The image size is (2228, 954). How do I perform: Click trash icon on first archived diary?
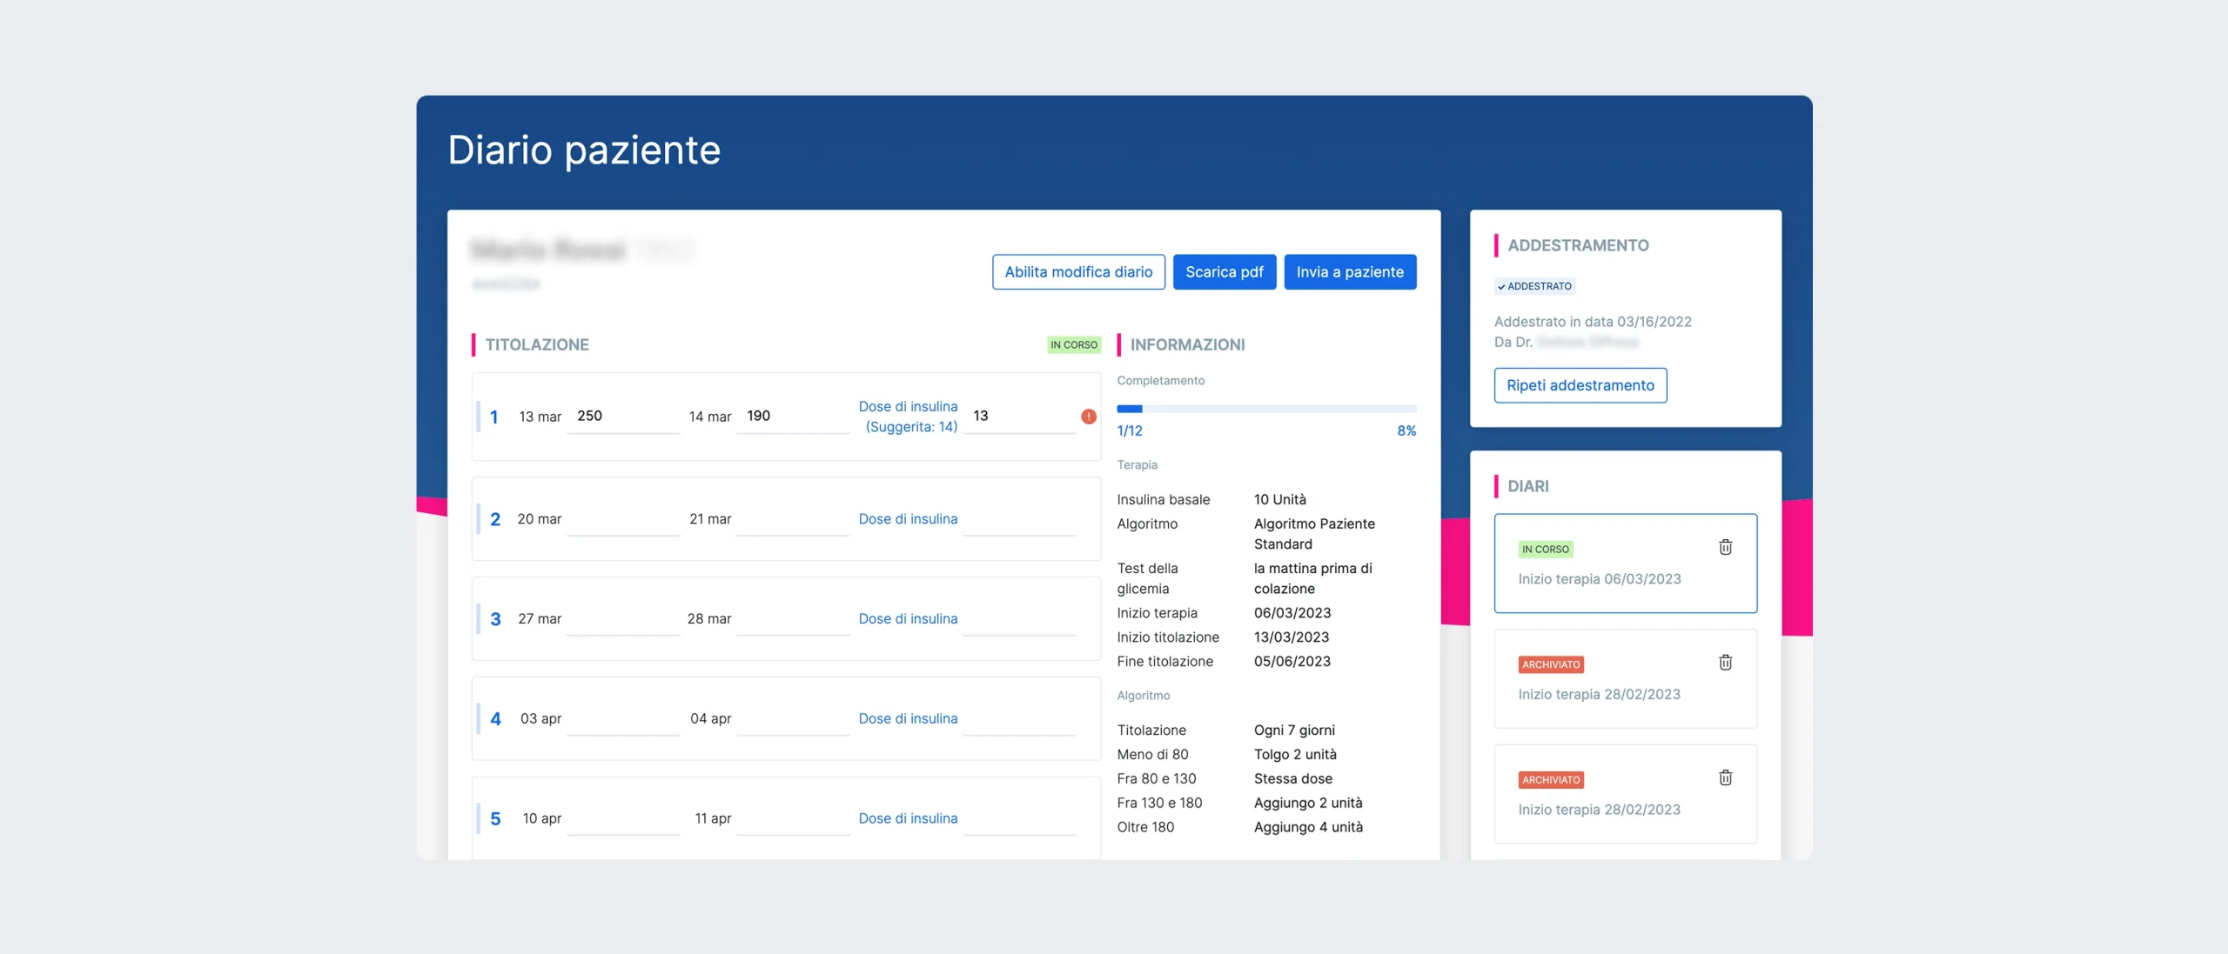tap(1725, 663)
